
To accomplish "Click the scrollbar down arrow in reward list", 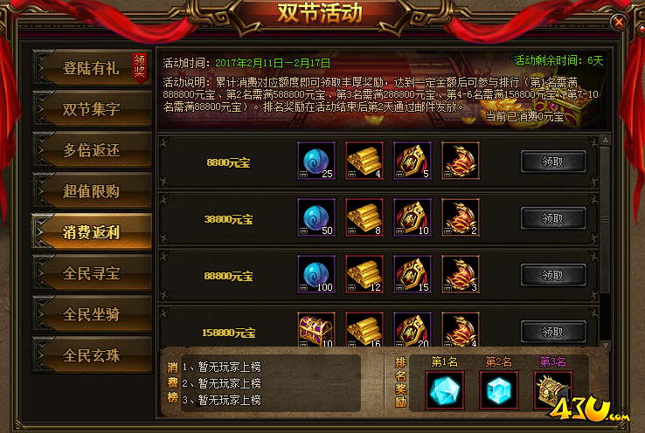I will click(606, 345).
